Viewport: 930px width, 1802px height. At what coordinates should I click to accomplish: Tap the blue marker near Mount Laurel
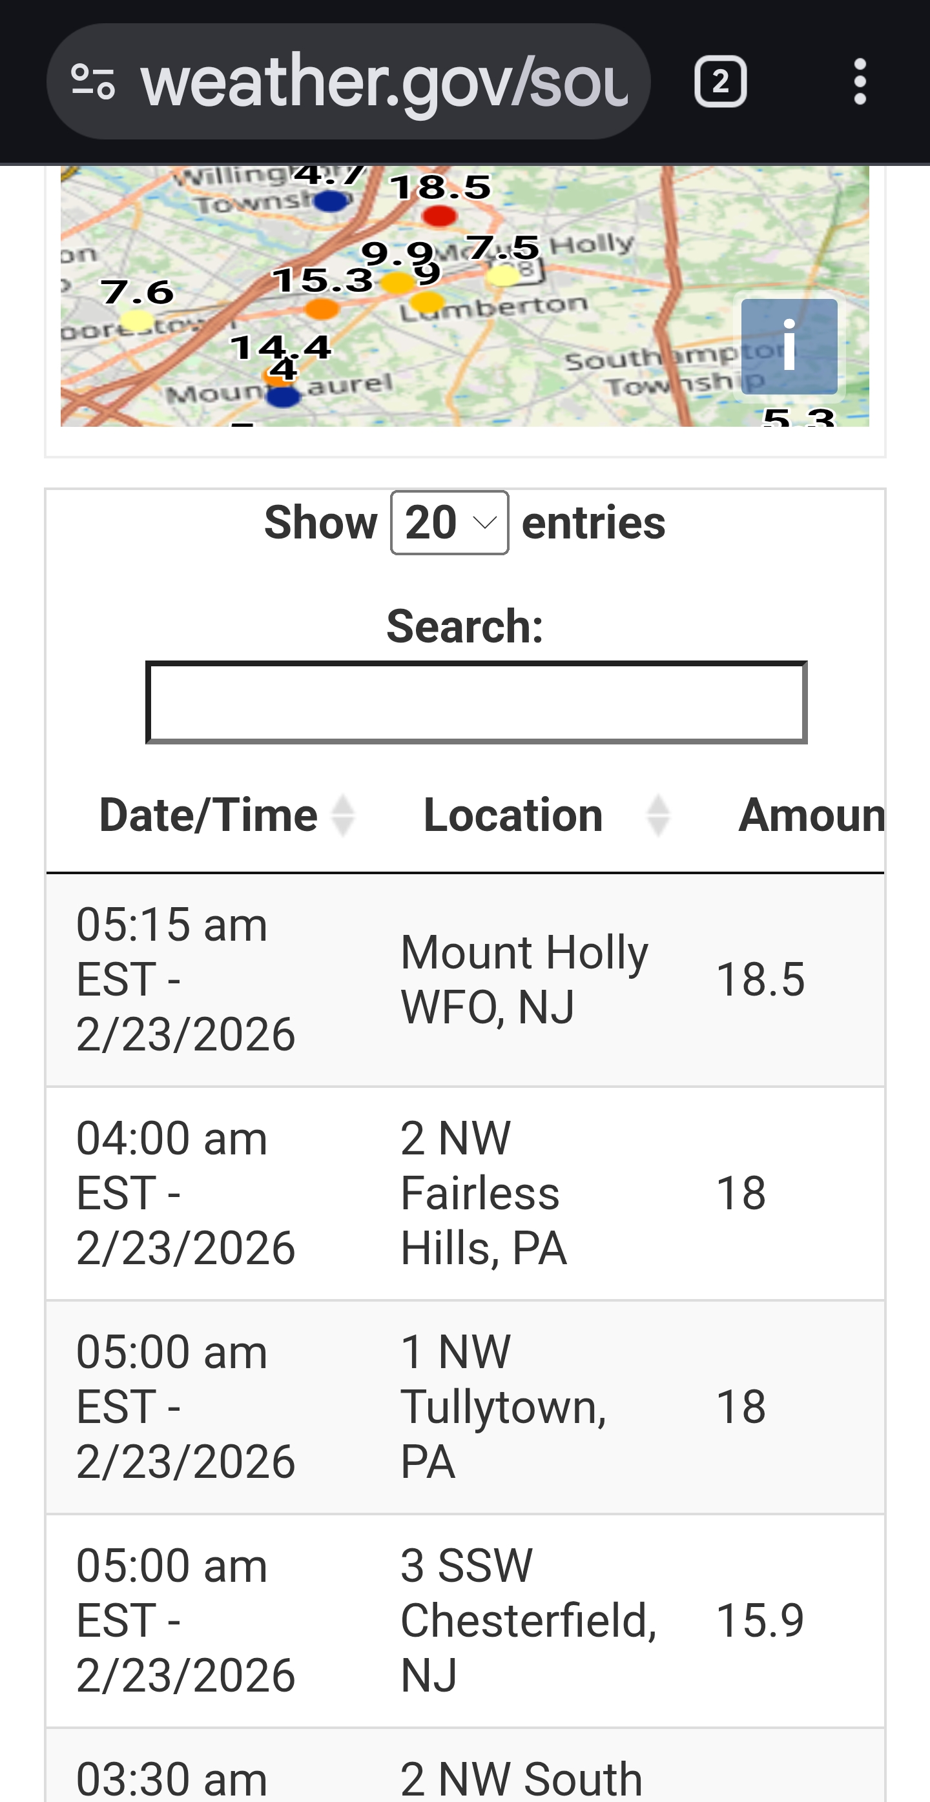[x=284, y=396]
